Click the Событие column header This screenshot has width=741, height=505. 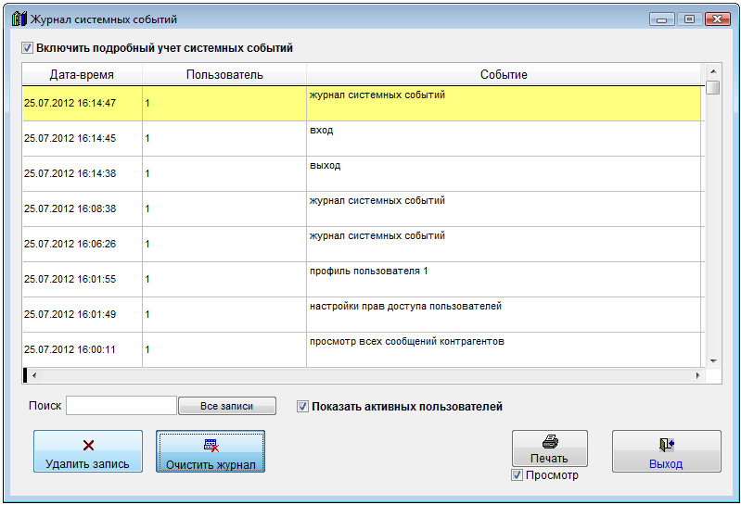[504, 74]
